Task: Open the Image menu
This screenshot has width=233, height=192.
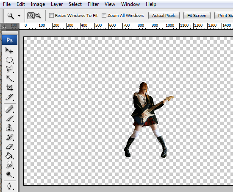Action: point(38,4)
